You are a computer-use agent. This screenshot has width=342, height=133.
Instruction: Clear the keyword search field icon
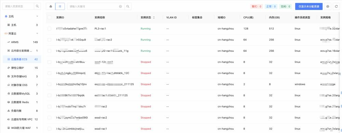pos(120,7)
